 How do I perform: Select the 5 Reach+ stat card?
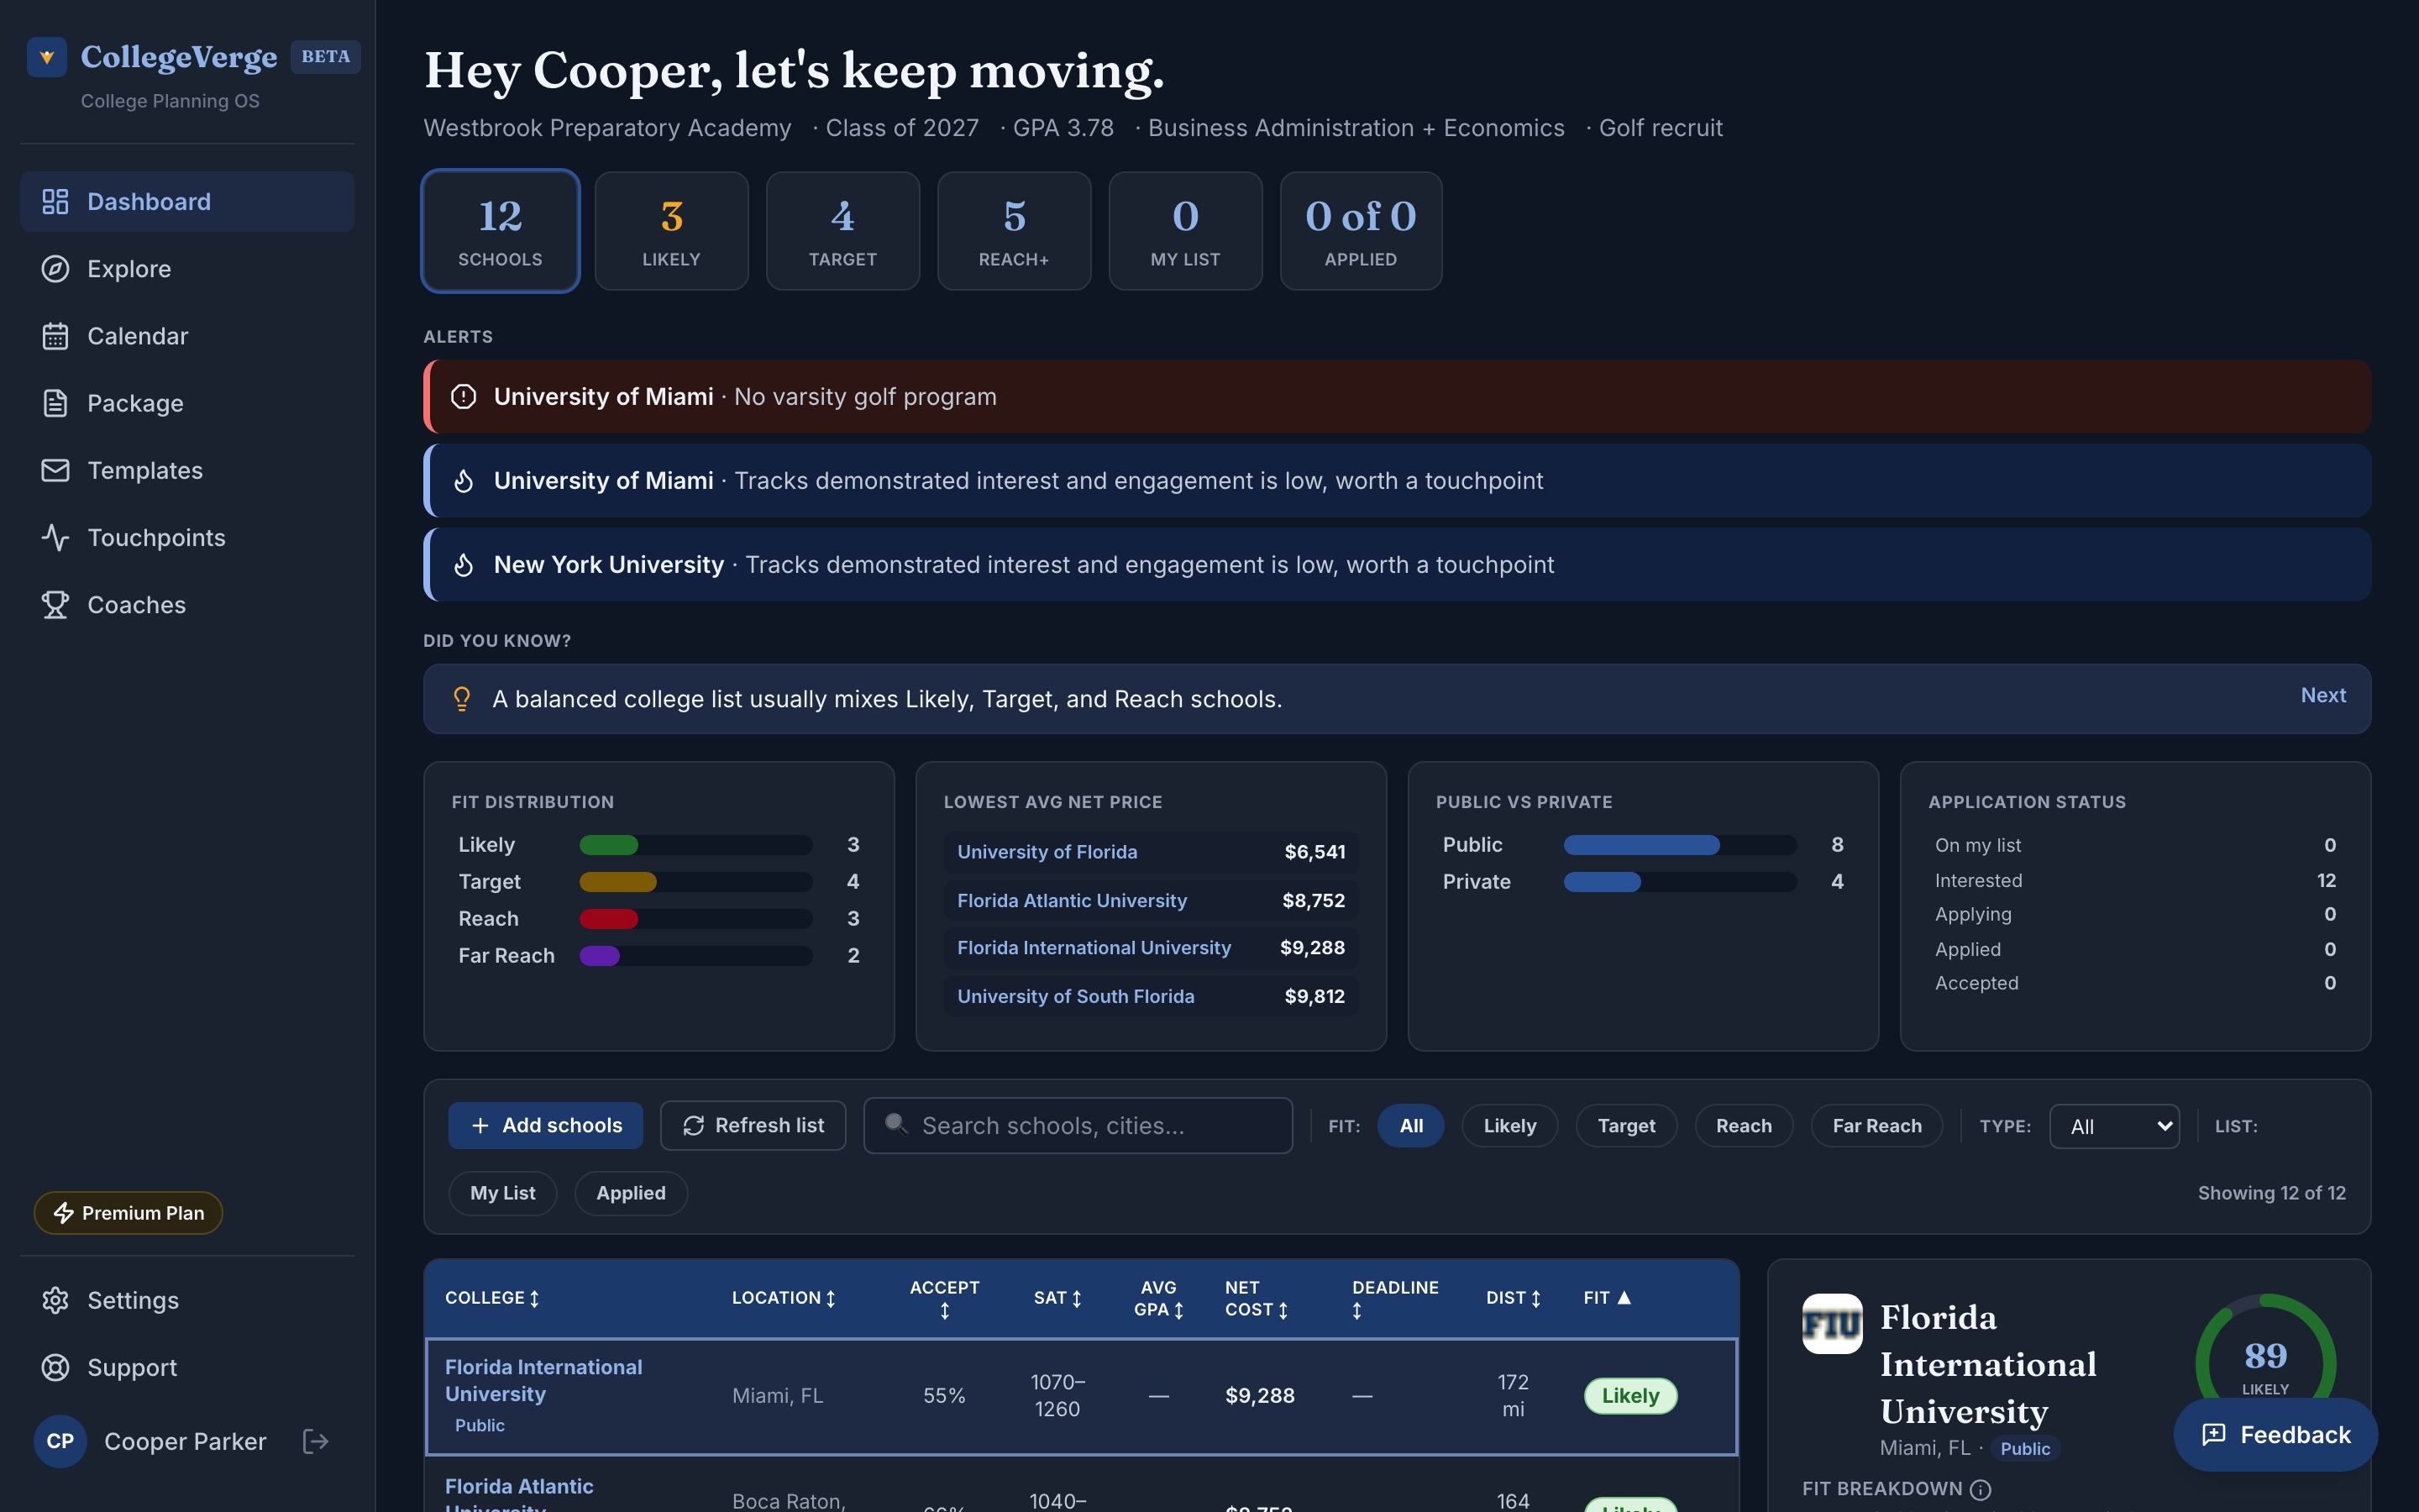(x=1015, y=231)
